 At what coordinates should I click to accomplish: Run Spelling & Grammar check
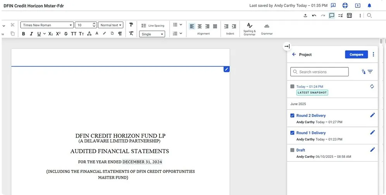250,29
